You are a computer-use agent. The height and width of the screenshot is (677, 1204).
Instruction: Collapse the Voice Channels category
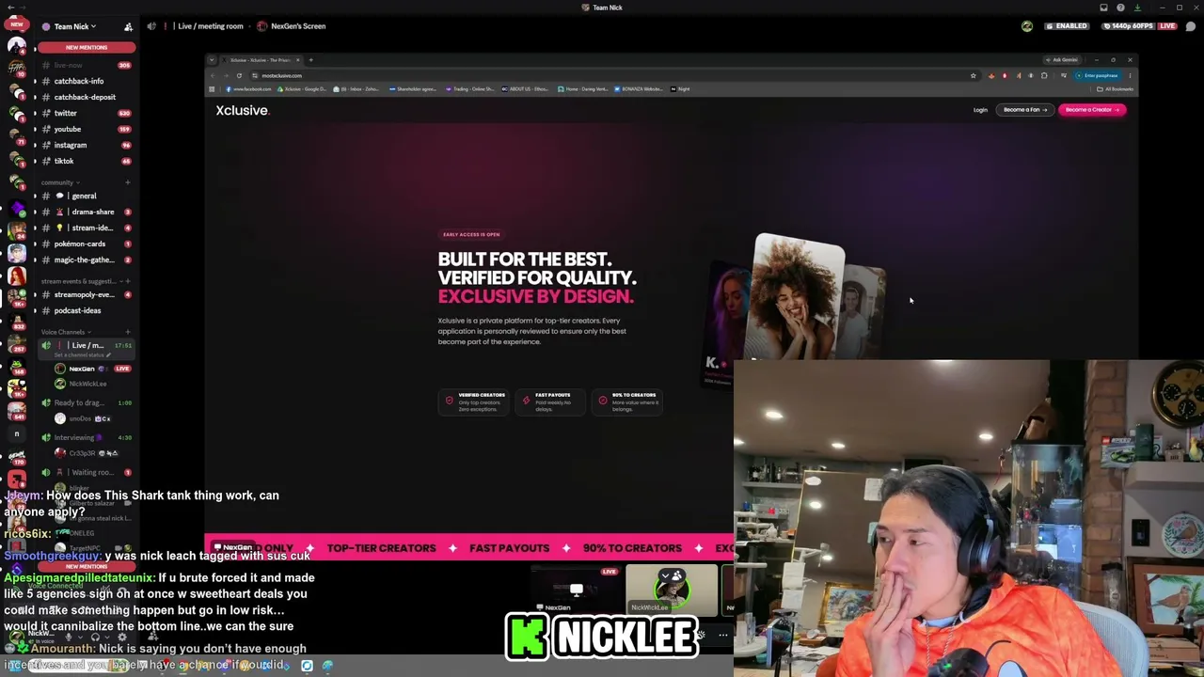point(66,332)
